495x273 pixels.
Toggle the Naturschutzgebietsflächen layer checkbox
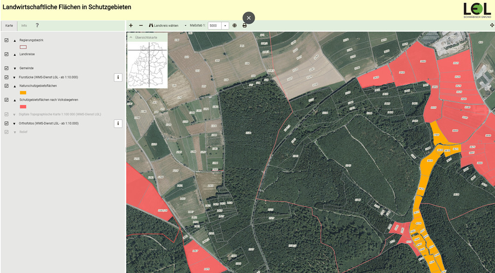point(7,86)
